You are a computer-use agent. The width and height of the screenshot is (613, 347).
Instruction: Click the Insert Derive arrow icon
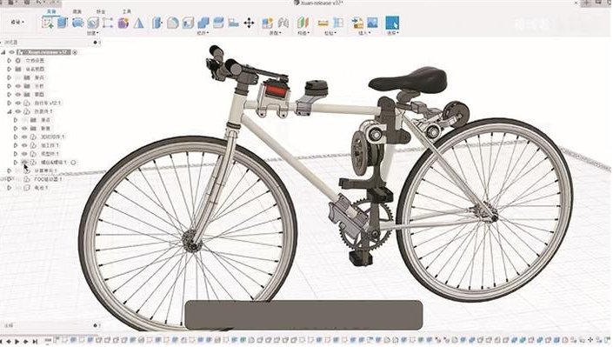click(x=357, y=23)
